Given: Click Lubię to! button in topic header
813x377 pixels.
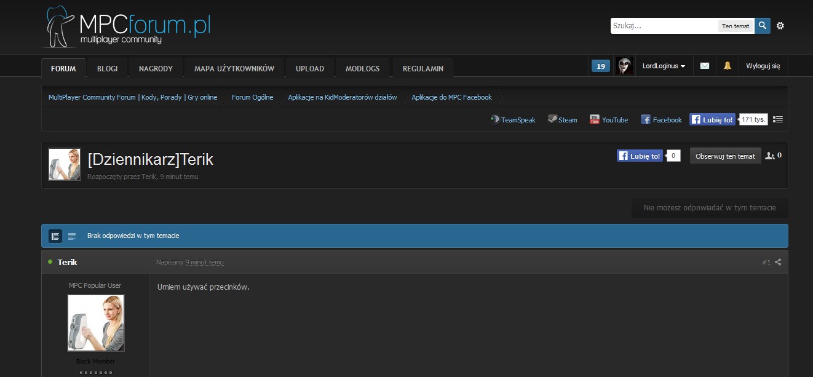Looking at the screenshot, I should [640, 156].
